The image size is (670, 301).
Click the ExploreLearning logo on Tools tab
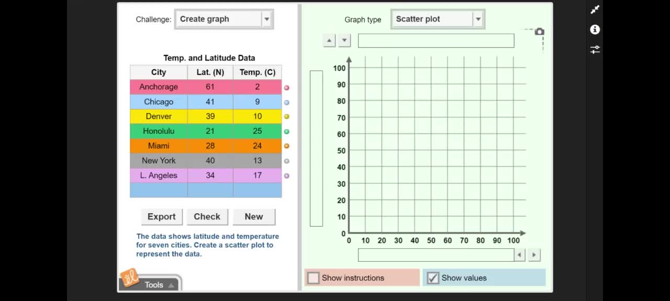[x=129, y=278]
